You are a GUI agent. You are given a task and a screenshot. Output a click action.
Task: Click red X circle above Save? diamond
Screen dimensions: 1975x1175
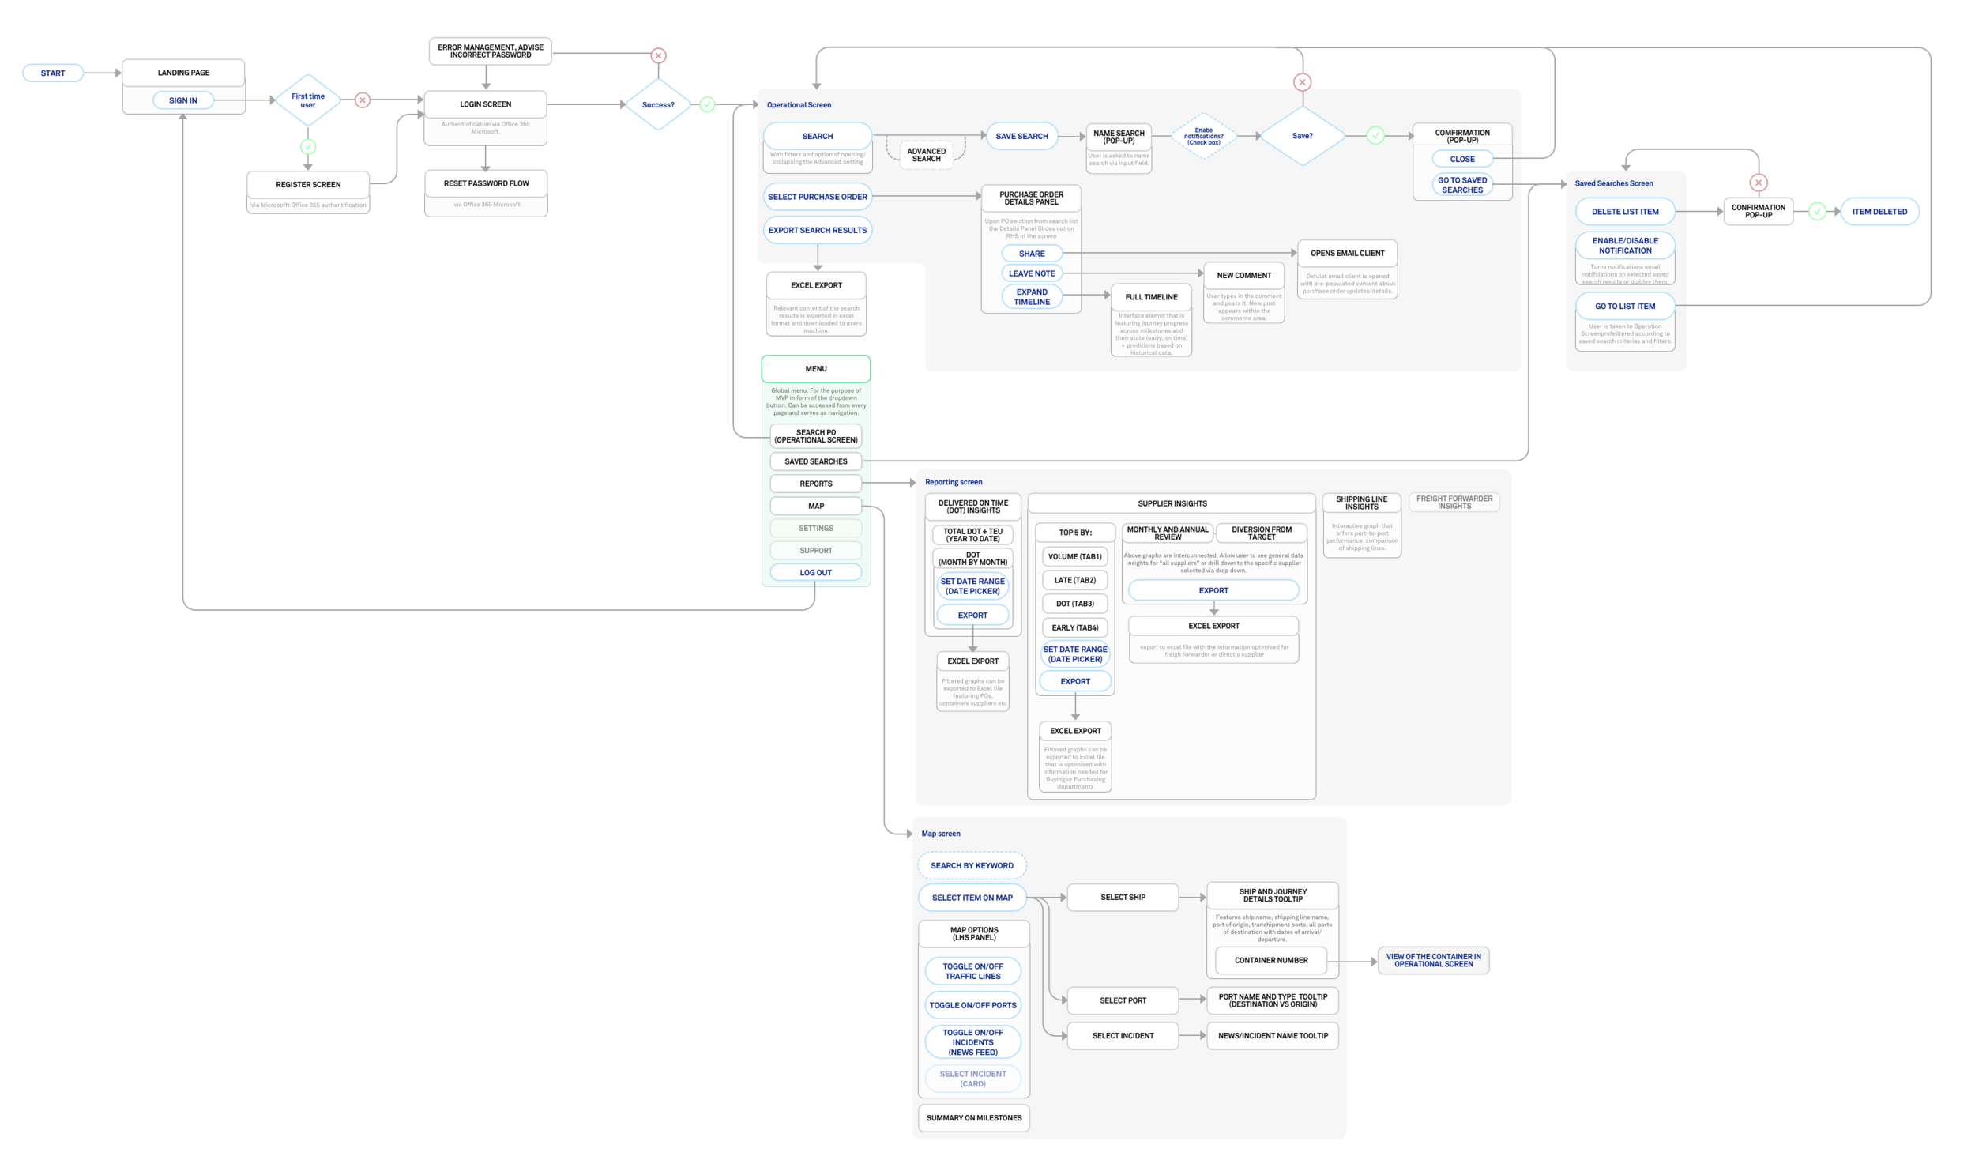point(1301,81)
